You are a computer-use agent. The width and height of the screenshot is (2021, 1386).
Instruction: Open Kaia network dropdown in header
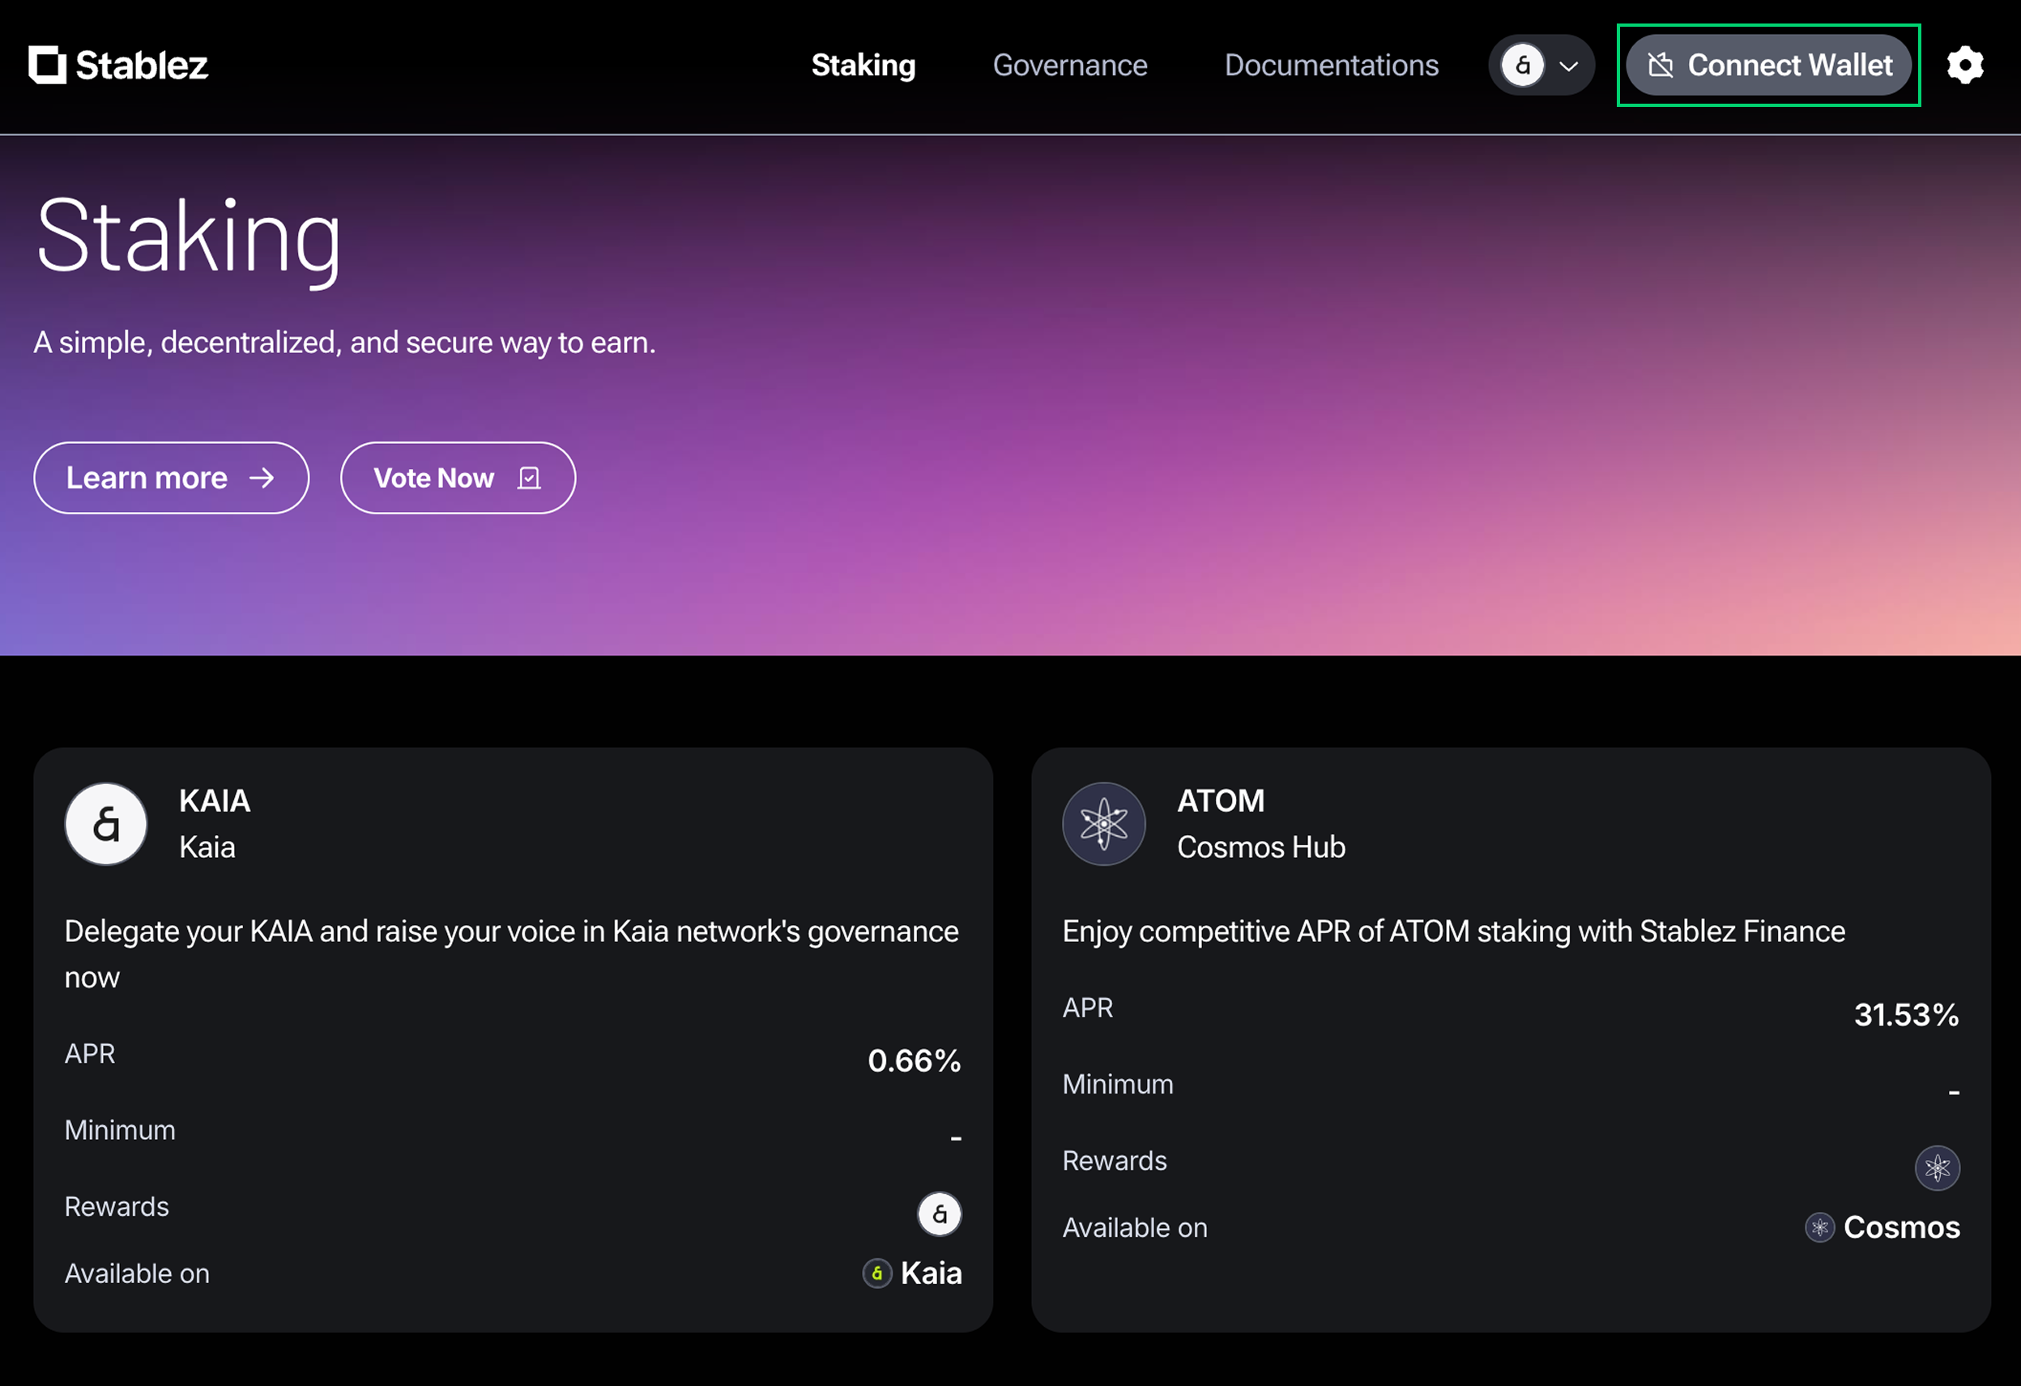click(x=1524, y=66)
